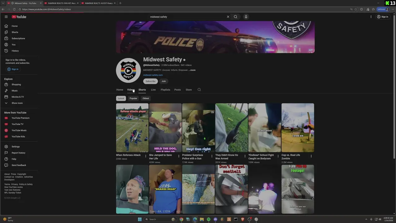The width and height of the screenshot is (396, 223).
Task: Expand channel description with ...more
Action: pyautogui.click(x=192, y=70)
